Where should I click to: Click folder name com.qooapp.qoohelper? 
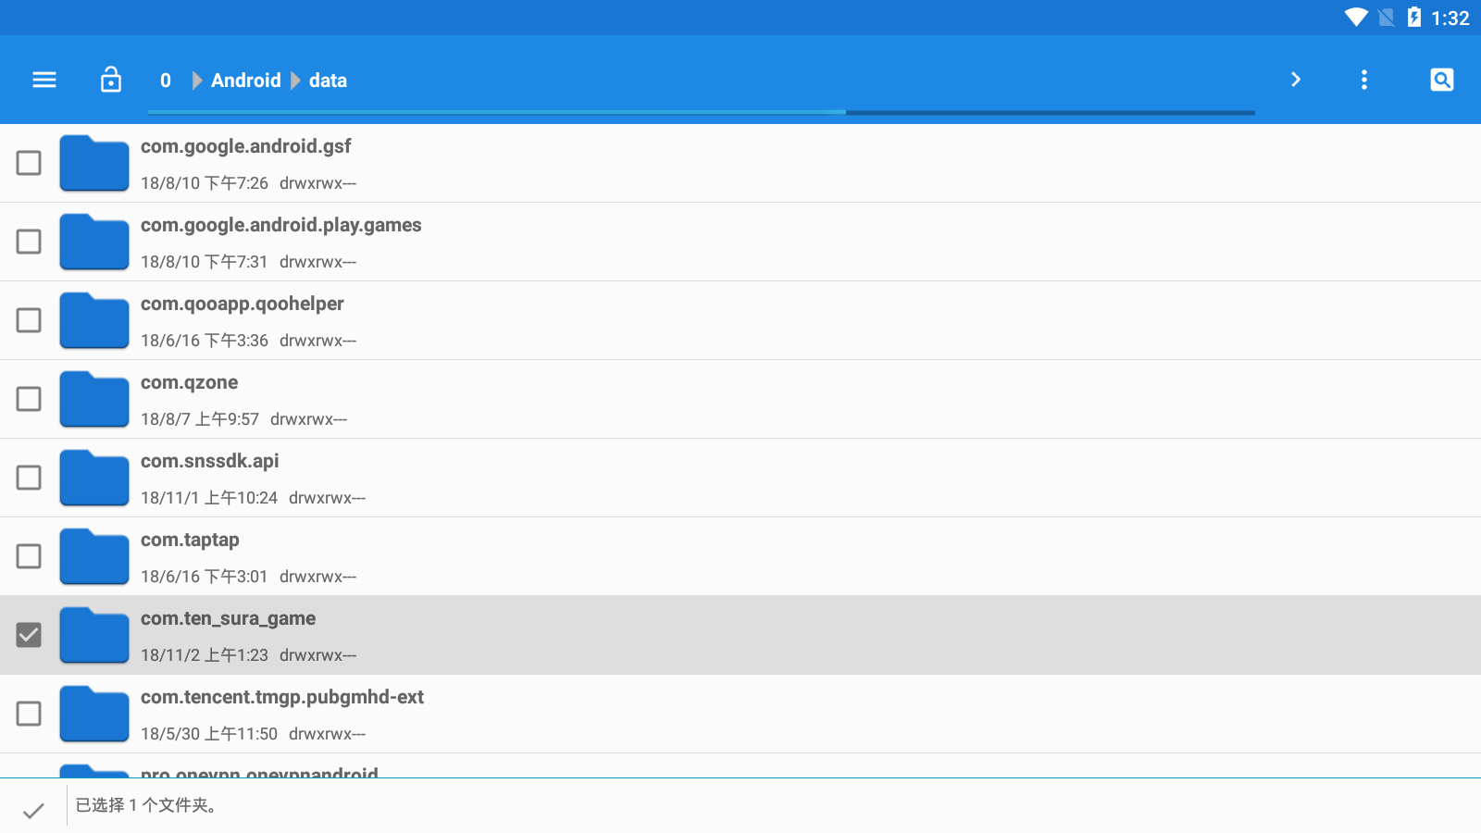(243, 304)
